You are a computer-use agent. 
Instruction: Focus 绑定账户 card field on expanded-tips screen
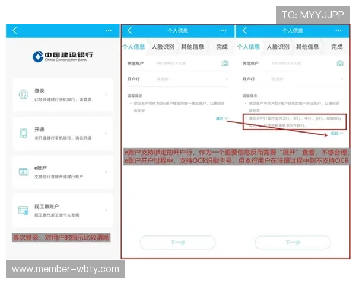[286, 63]
